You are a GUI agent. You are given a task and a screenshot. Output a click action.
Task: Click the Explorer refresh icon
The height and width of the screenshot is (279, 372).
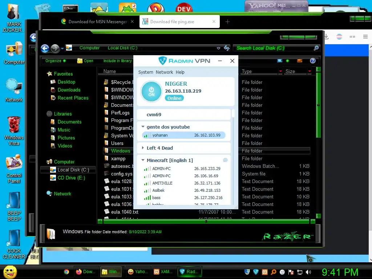click(227, 48)
